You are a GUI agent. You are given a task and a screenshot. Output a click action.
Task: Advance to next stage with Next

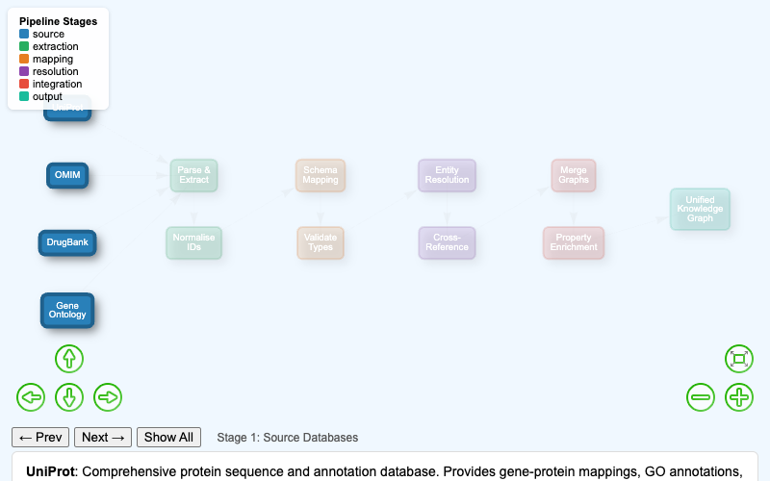(103, 437)
